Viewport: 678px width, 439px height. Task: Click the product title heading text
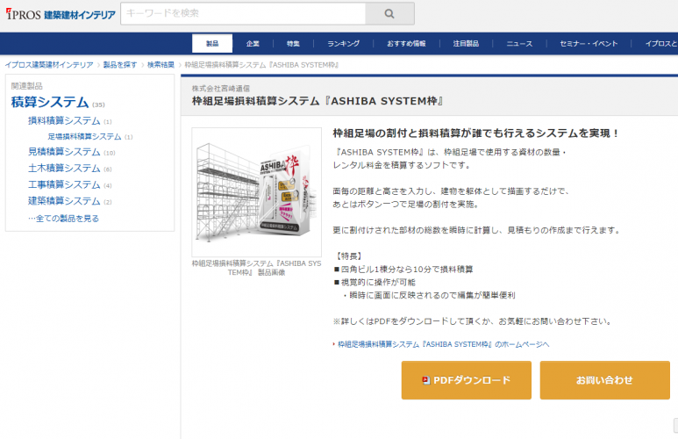click(x=318, y=101)
